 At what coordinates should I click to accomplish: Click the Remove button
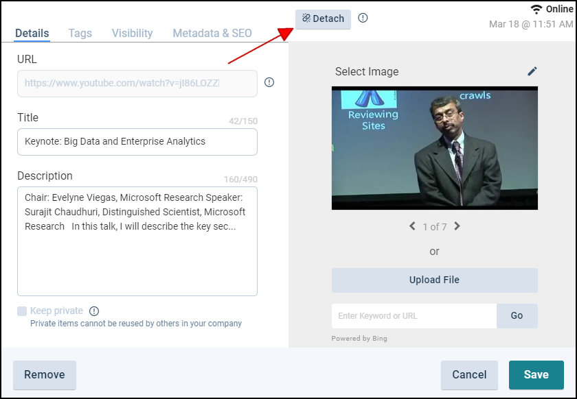45,374
